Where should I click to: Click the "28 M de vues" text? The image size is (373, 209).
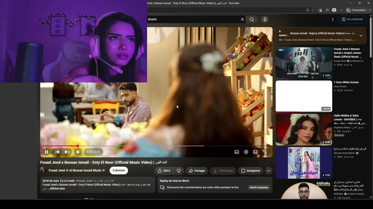coord(51,181)
